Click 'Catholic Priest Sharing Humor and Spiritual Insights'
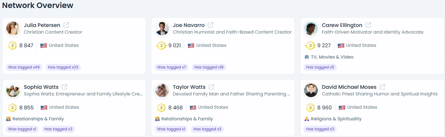 pos(380,94)
